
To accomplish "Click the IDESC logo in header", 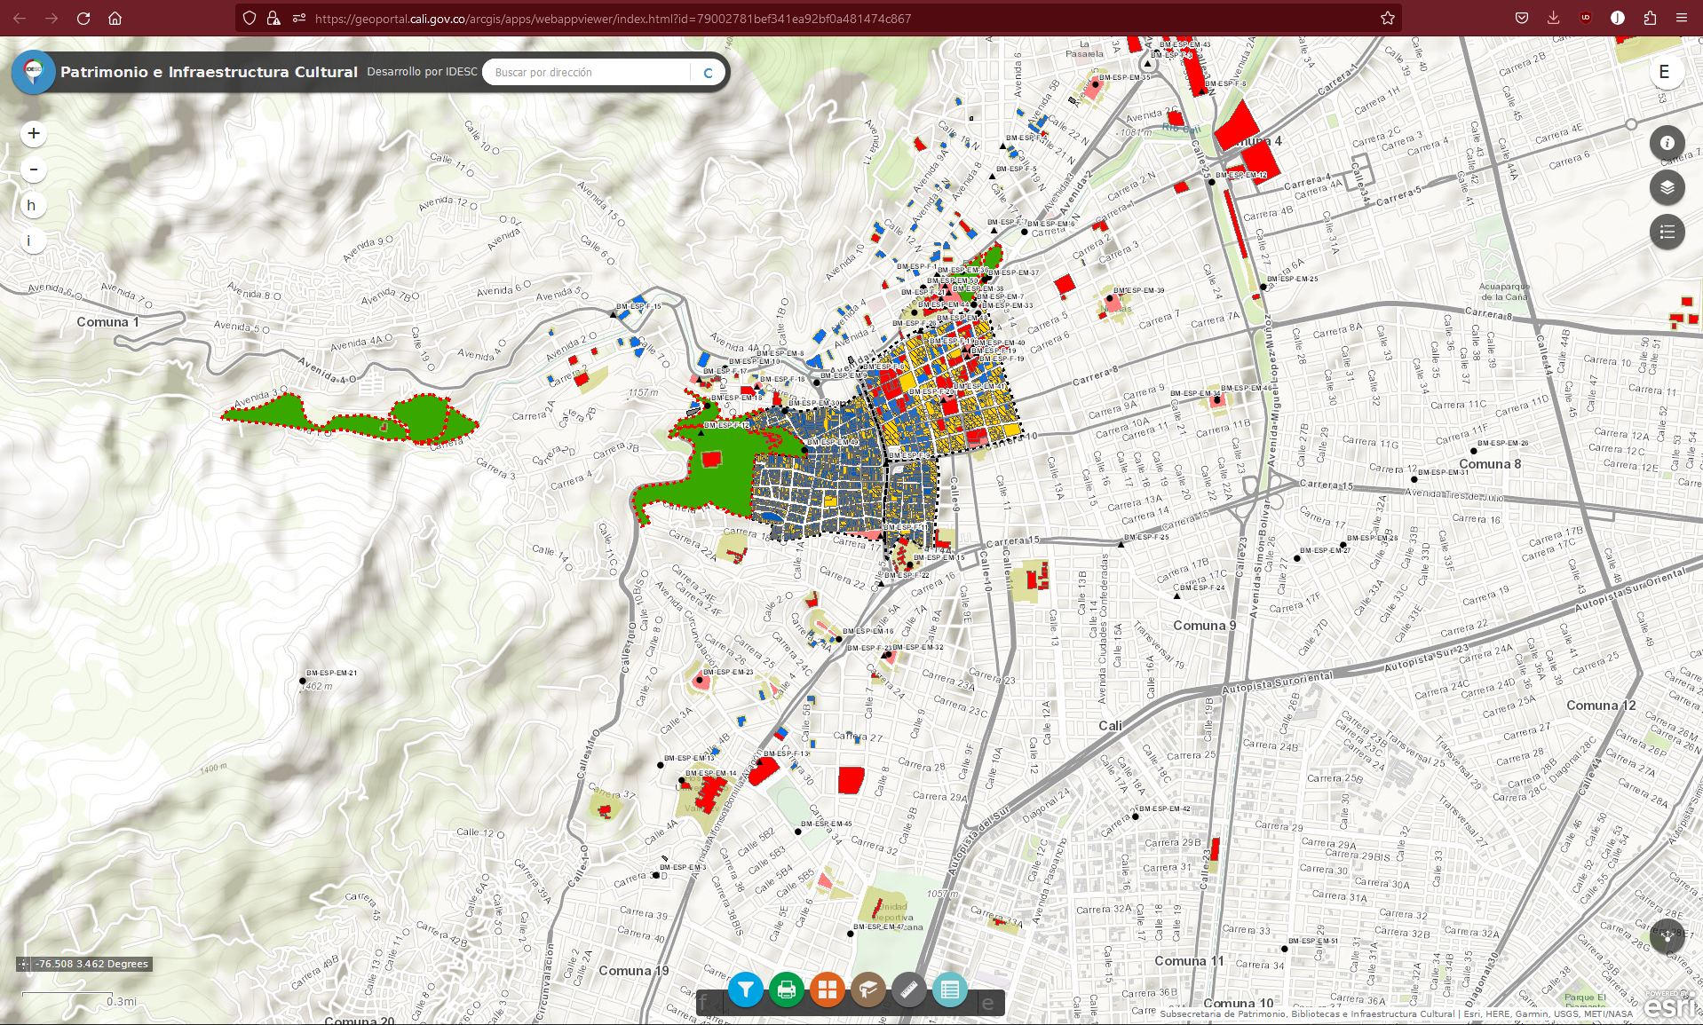I will (x=34, y=71).
